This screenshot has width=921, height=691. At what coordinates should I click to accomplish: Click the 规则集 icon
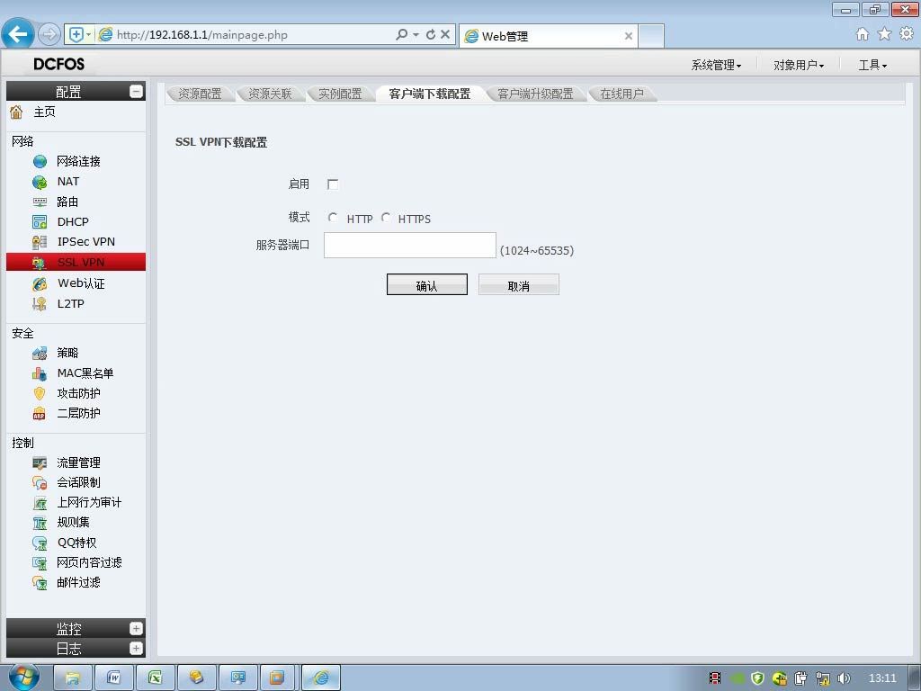[40, 523]
